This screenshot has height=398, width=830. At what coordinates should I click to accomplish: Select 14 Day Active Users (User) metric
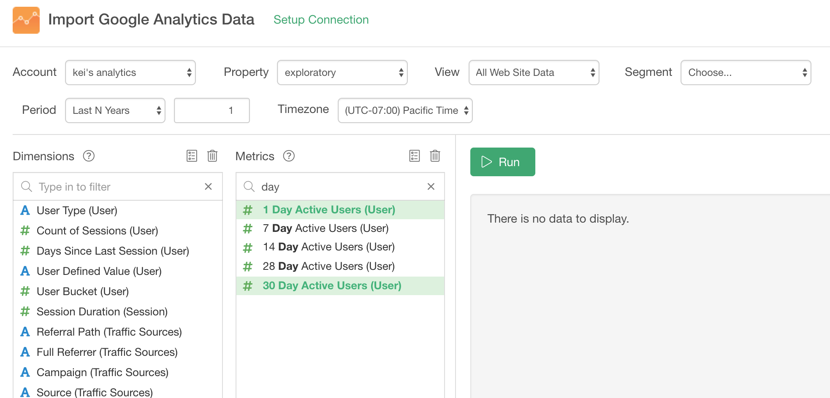pos(340,247)
